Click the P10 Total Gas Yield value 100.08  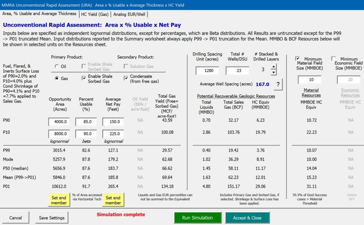pos(167,132)
